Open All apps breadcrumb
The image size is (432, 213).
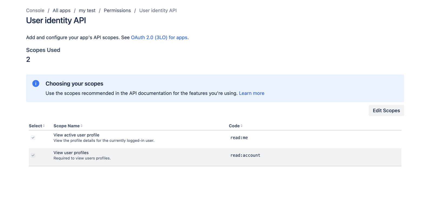tap(62, 11)
